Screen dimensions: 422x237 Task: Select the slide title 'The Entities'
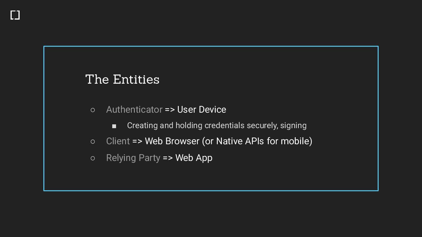[122, 80]
